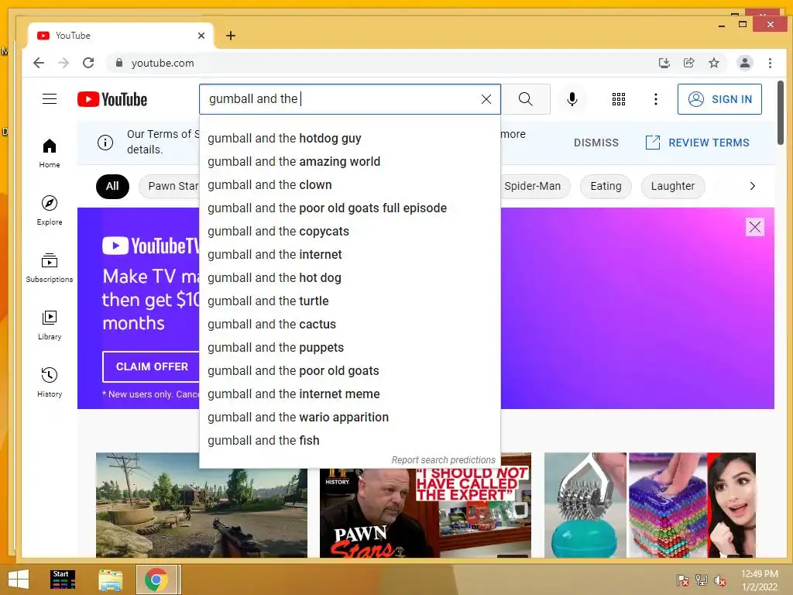Start voice search with the microphone
The height and width of the screenshot is (595, 793).
[x=572, y=99]
